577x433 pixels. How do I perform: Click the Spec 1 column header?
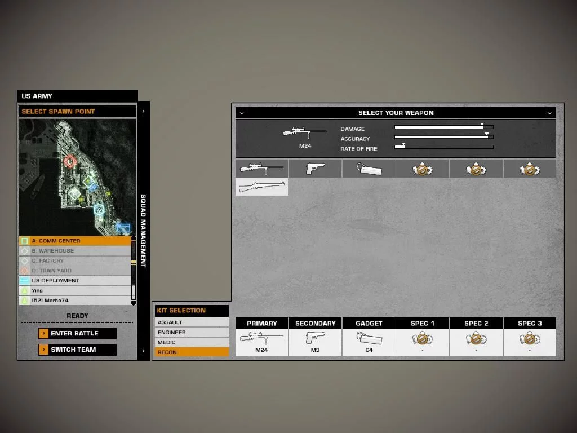point(423,323)
